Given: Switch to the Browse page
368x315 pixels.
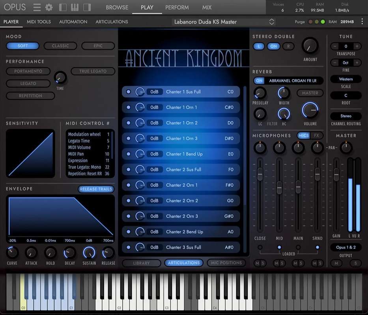Looking at the screenshot, I should (x=117, y=7).
